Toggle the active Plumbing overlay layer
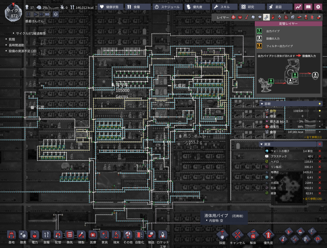This screenshot has width=327, height=248. click(267, 17)
